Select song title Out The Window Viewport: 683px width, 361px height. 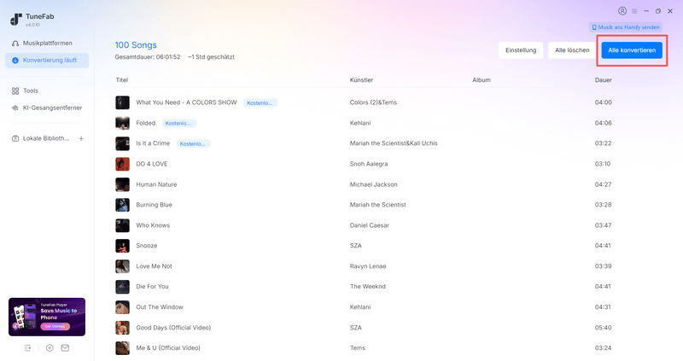[x=160, y=307]
